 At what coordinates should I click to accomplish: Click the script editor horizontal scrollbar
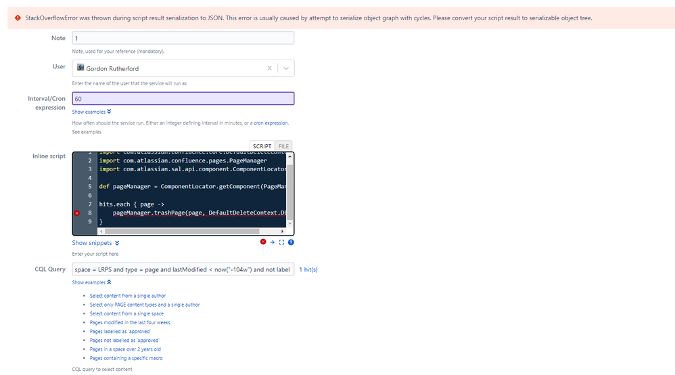[182, 231]
